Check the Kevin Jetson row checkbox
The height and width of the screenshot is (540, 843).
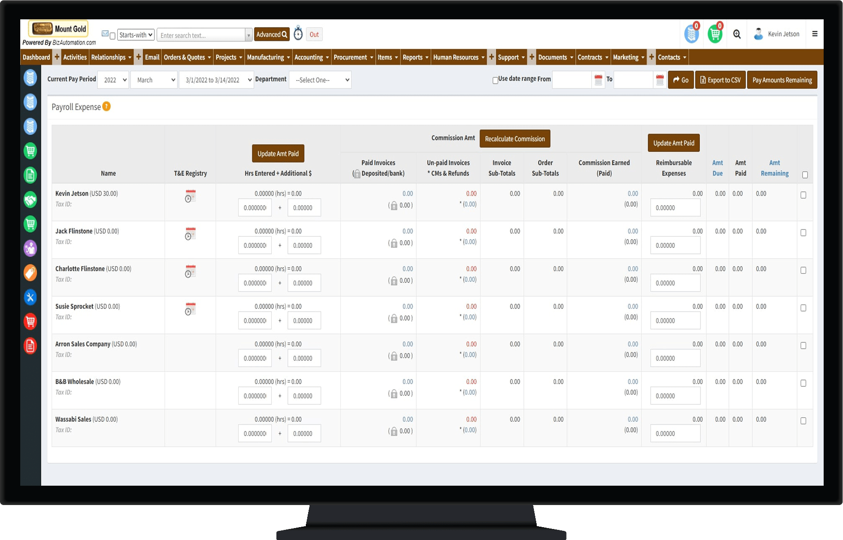(x=803, y=195)
